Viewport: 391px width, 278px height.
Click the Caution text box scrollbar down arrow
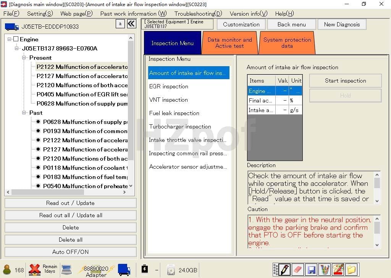377,245
